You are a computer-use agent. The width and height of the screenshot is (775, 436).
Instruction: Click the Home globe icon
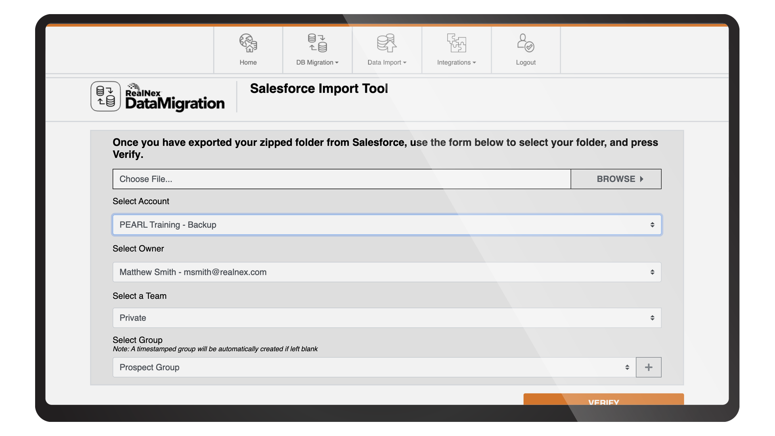pos(248,43)
